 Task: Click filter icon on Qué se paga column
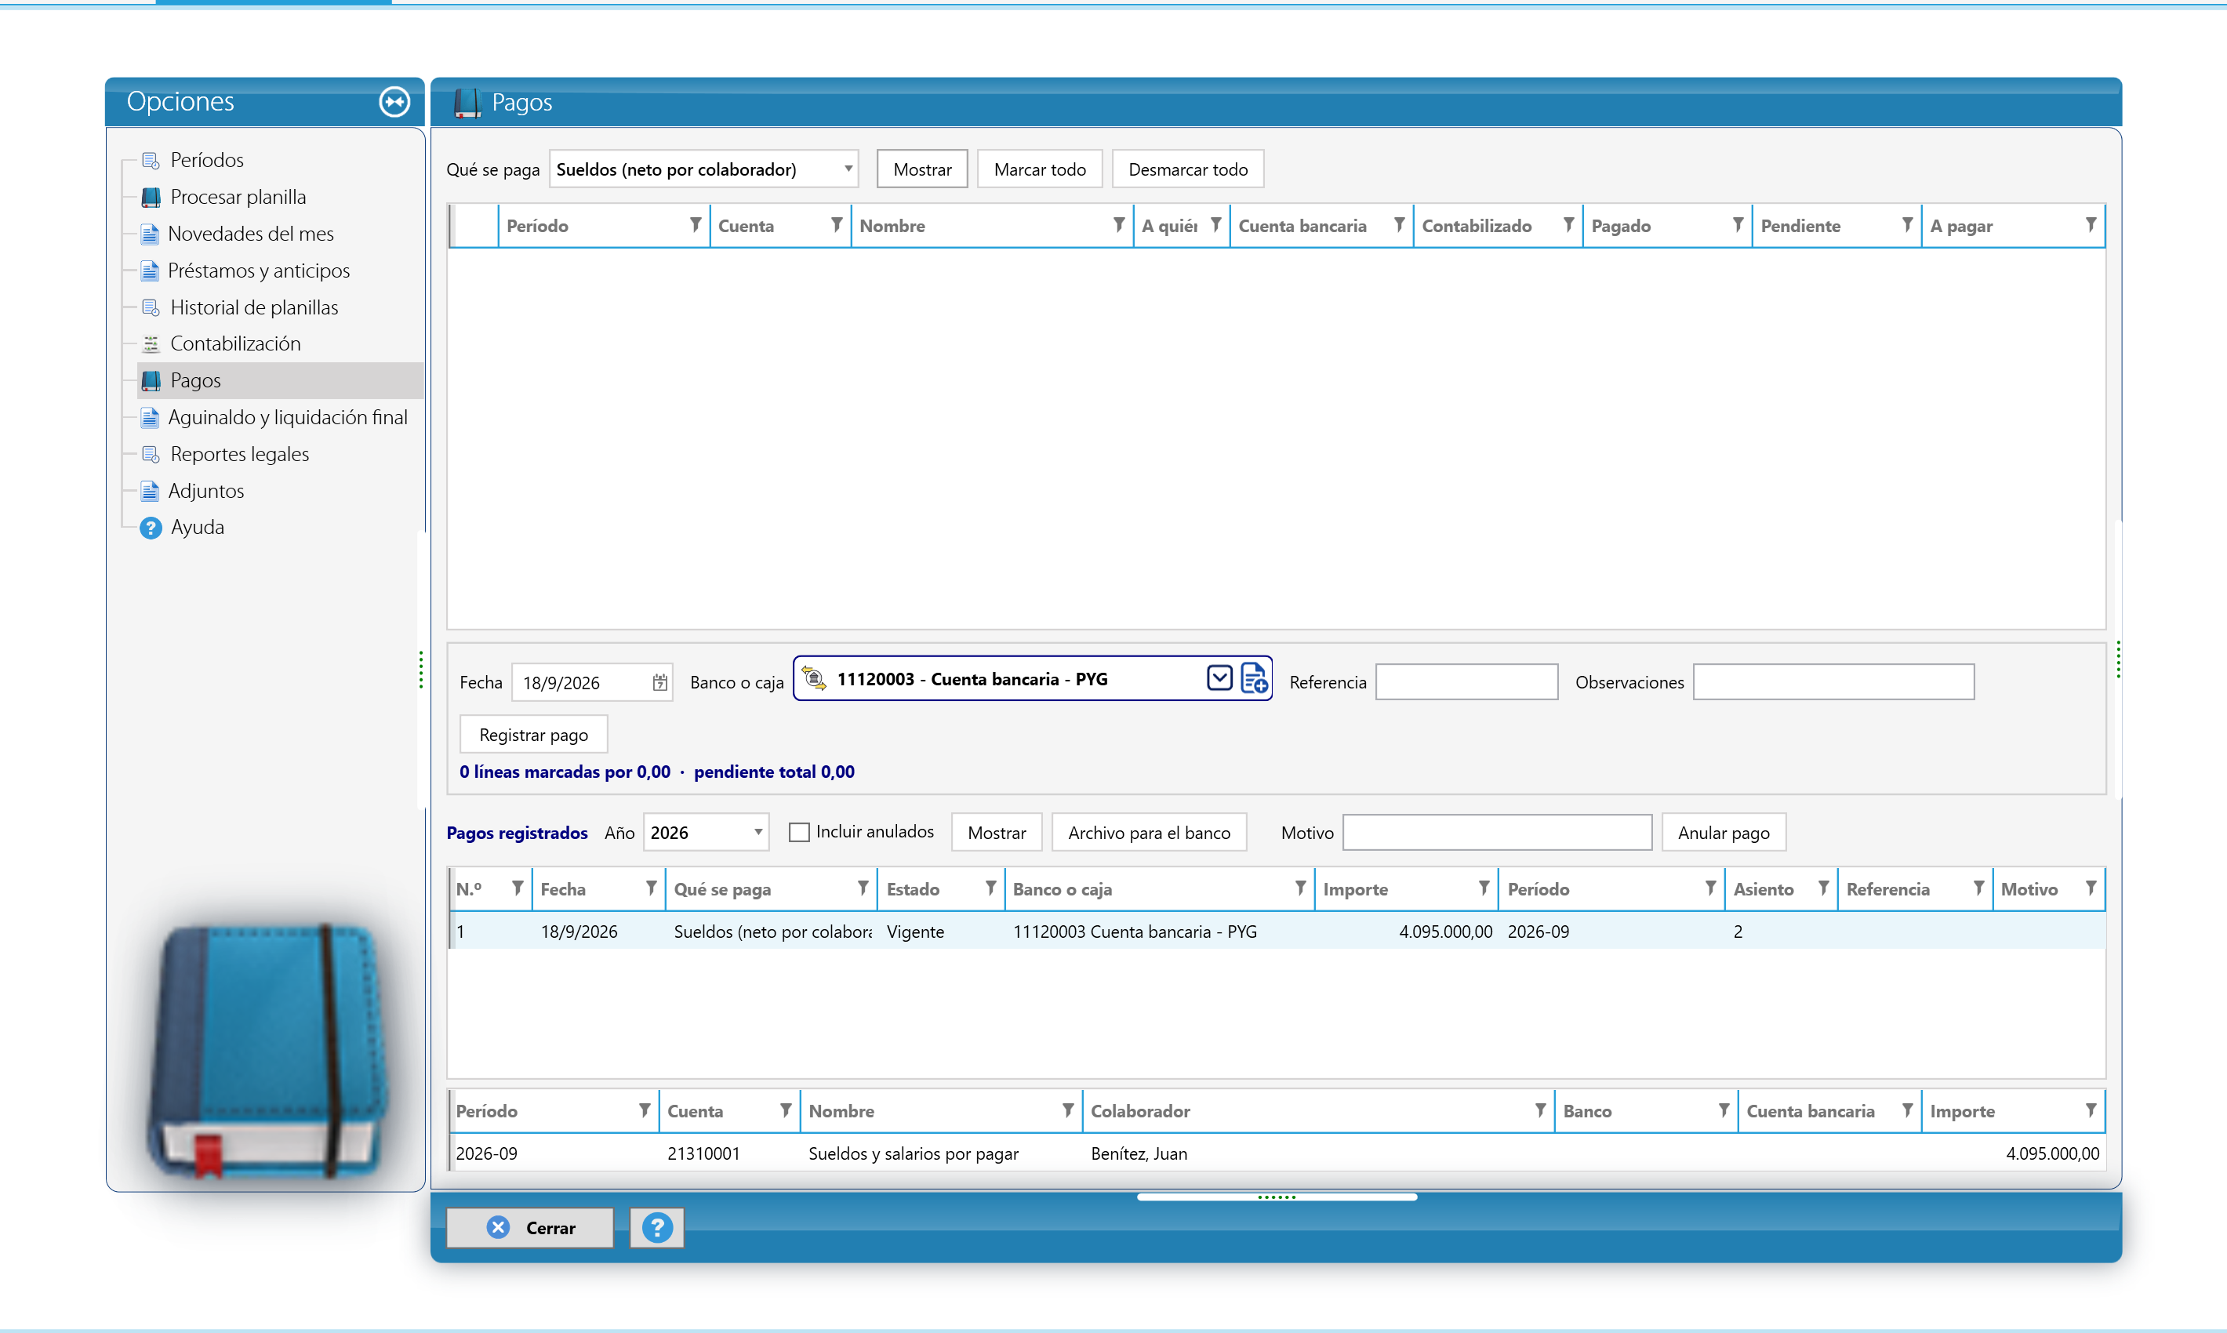coord(863,888)
